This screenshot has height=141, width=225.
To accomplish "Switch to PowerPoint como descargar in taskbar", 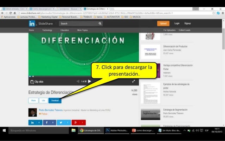I will (143, 130).
